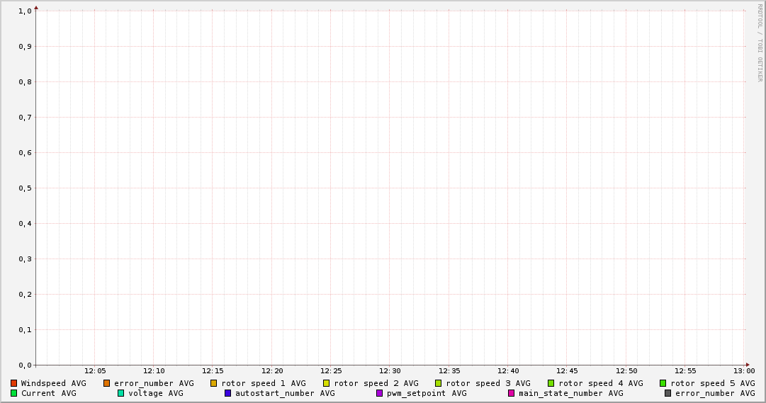Click the 13:00 time axis label
Viewport: 766px width, 403px height.
tap(744, 371)
